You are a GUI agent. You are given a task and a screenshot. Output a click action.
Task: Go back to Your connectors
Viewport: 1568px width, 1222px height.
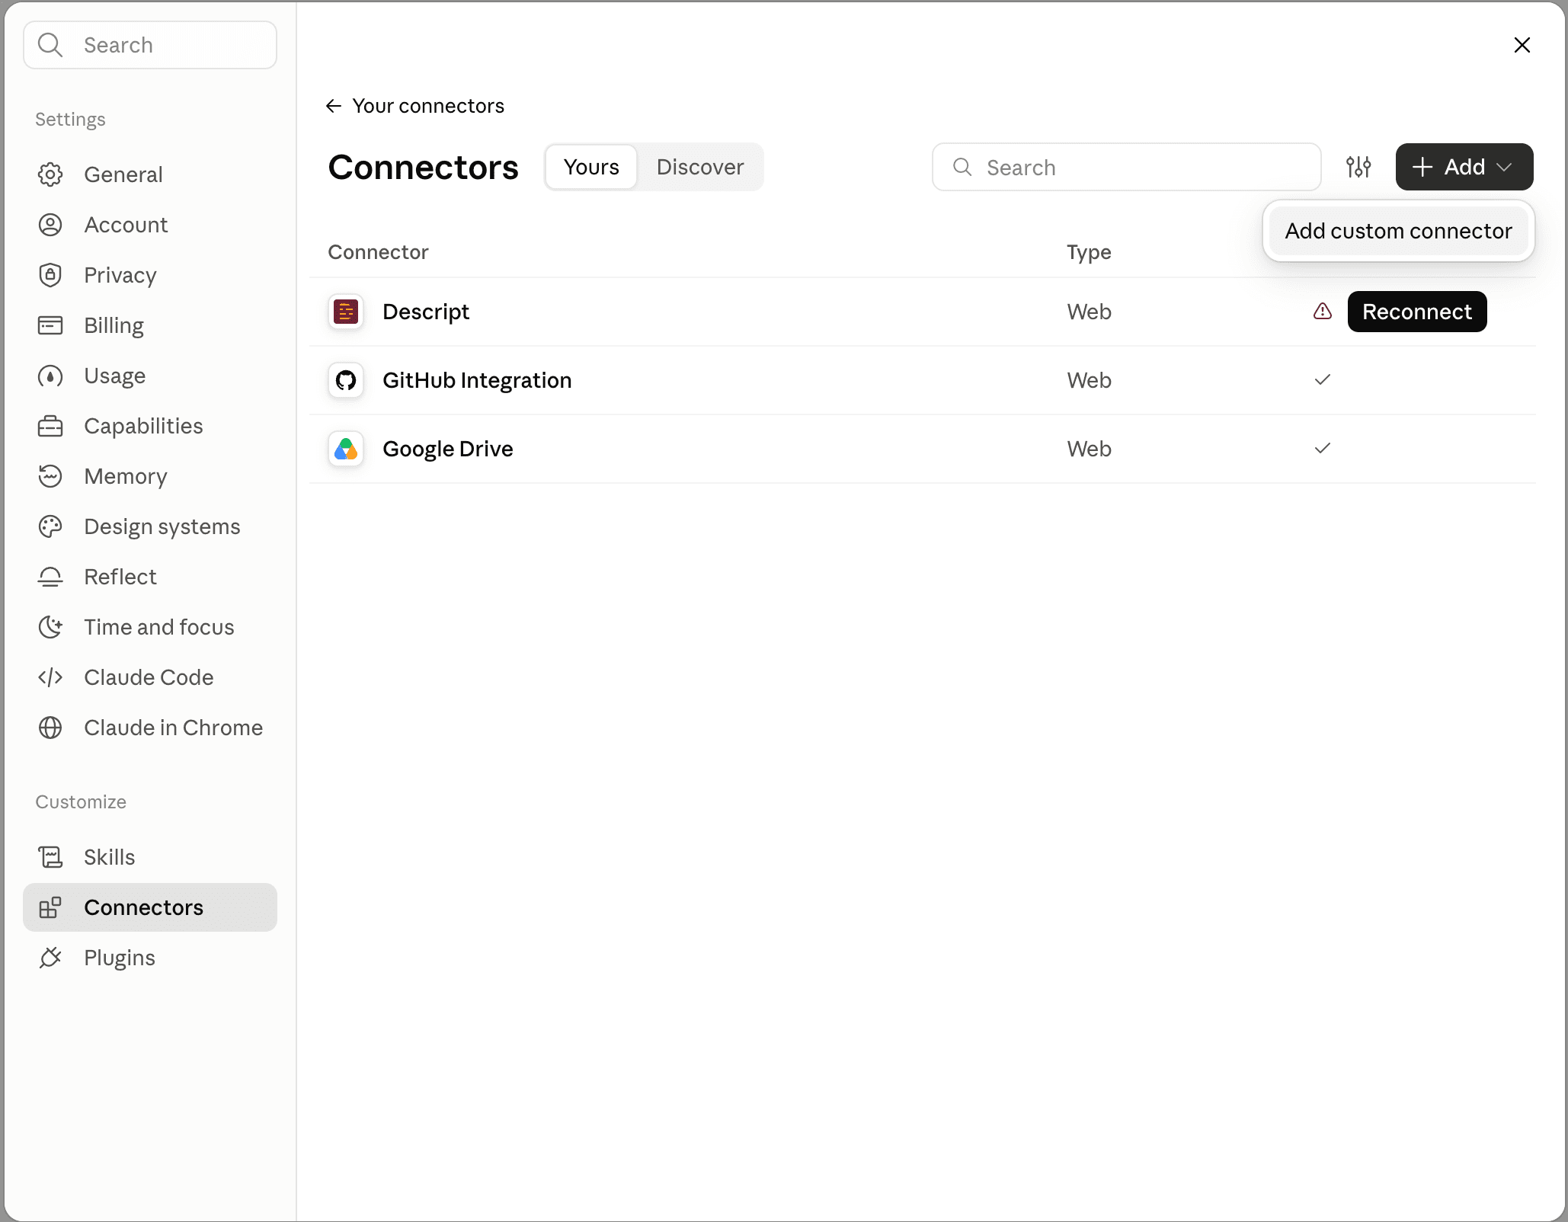[x=415, y=106]
